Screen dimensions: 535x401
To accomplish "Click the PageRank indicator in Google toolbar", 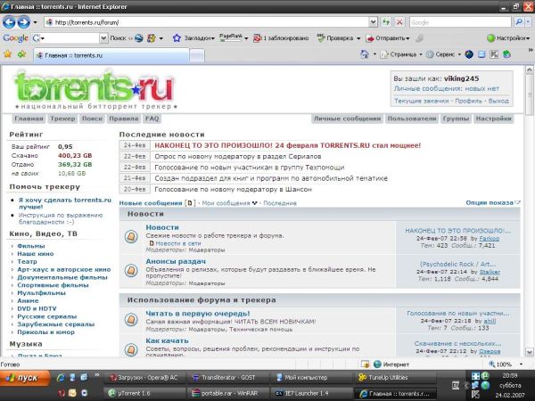I will 229,38.
